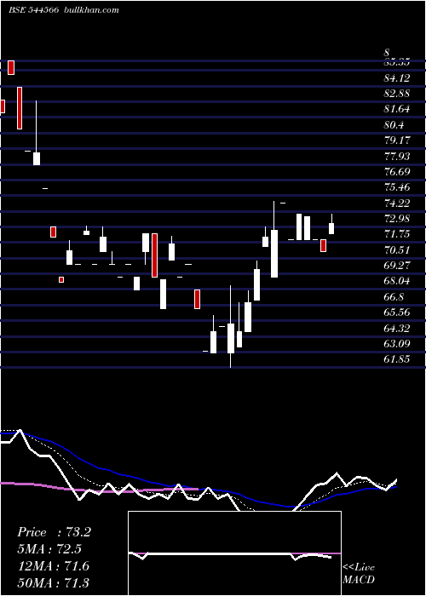426x596 pixels.
Task: Click the long red candle below 84.12
Action: coord(20,108)
